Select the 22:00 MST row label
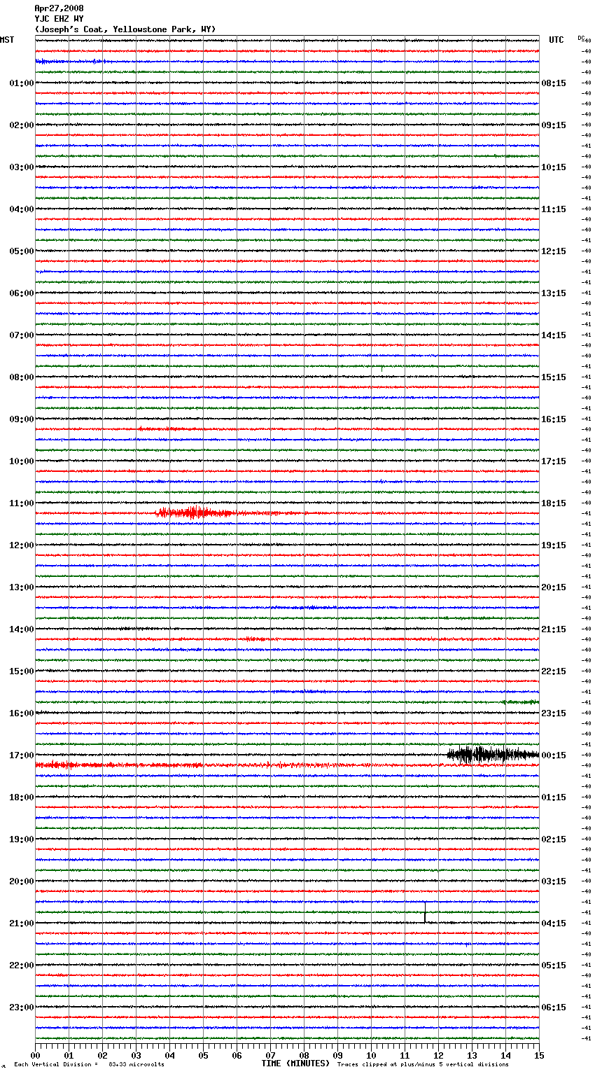 click(21, 965)
